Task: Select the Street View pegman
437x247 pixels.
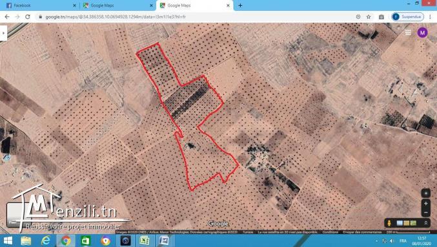Action: (x=389, y=223)
